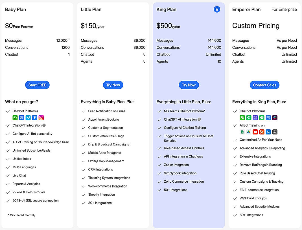Click the website globe platform icon
Screen dimensions: 302x230
click(x=22, y=118)
